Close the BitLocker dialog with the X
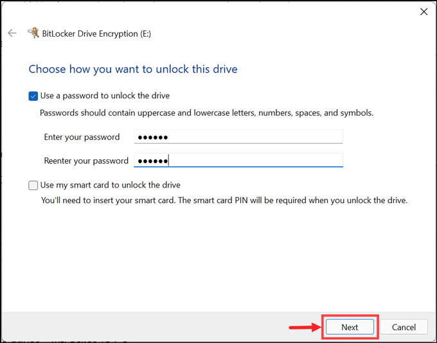 coord(424,12)
